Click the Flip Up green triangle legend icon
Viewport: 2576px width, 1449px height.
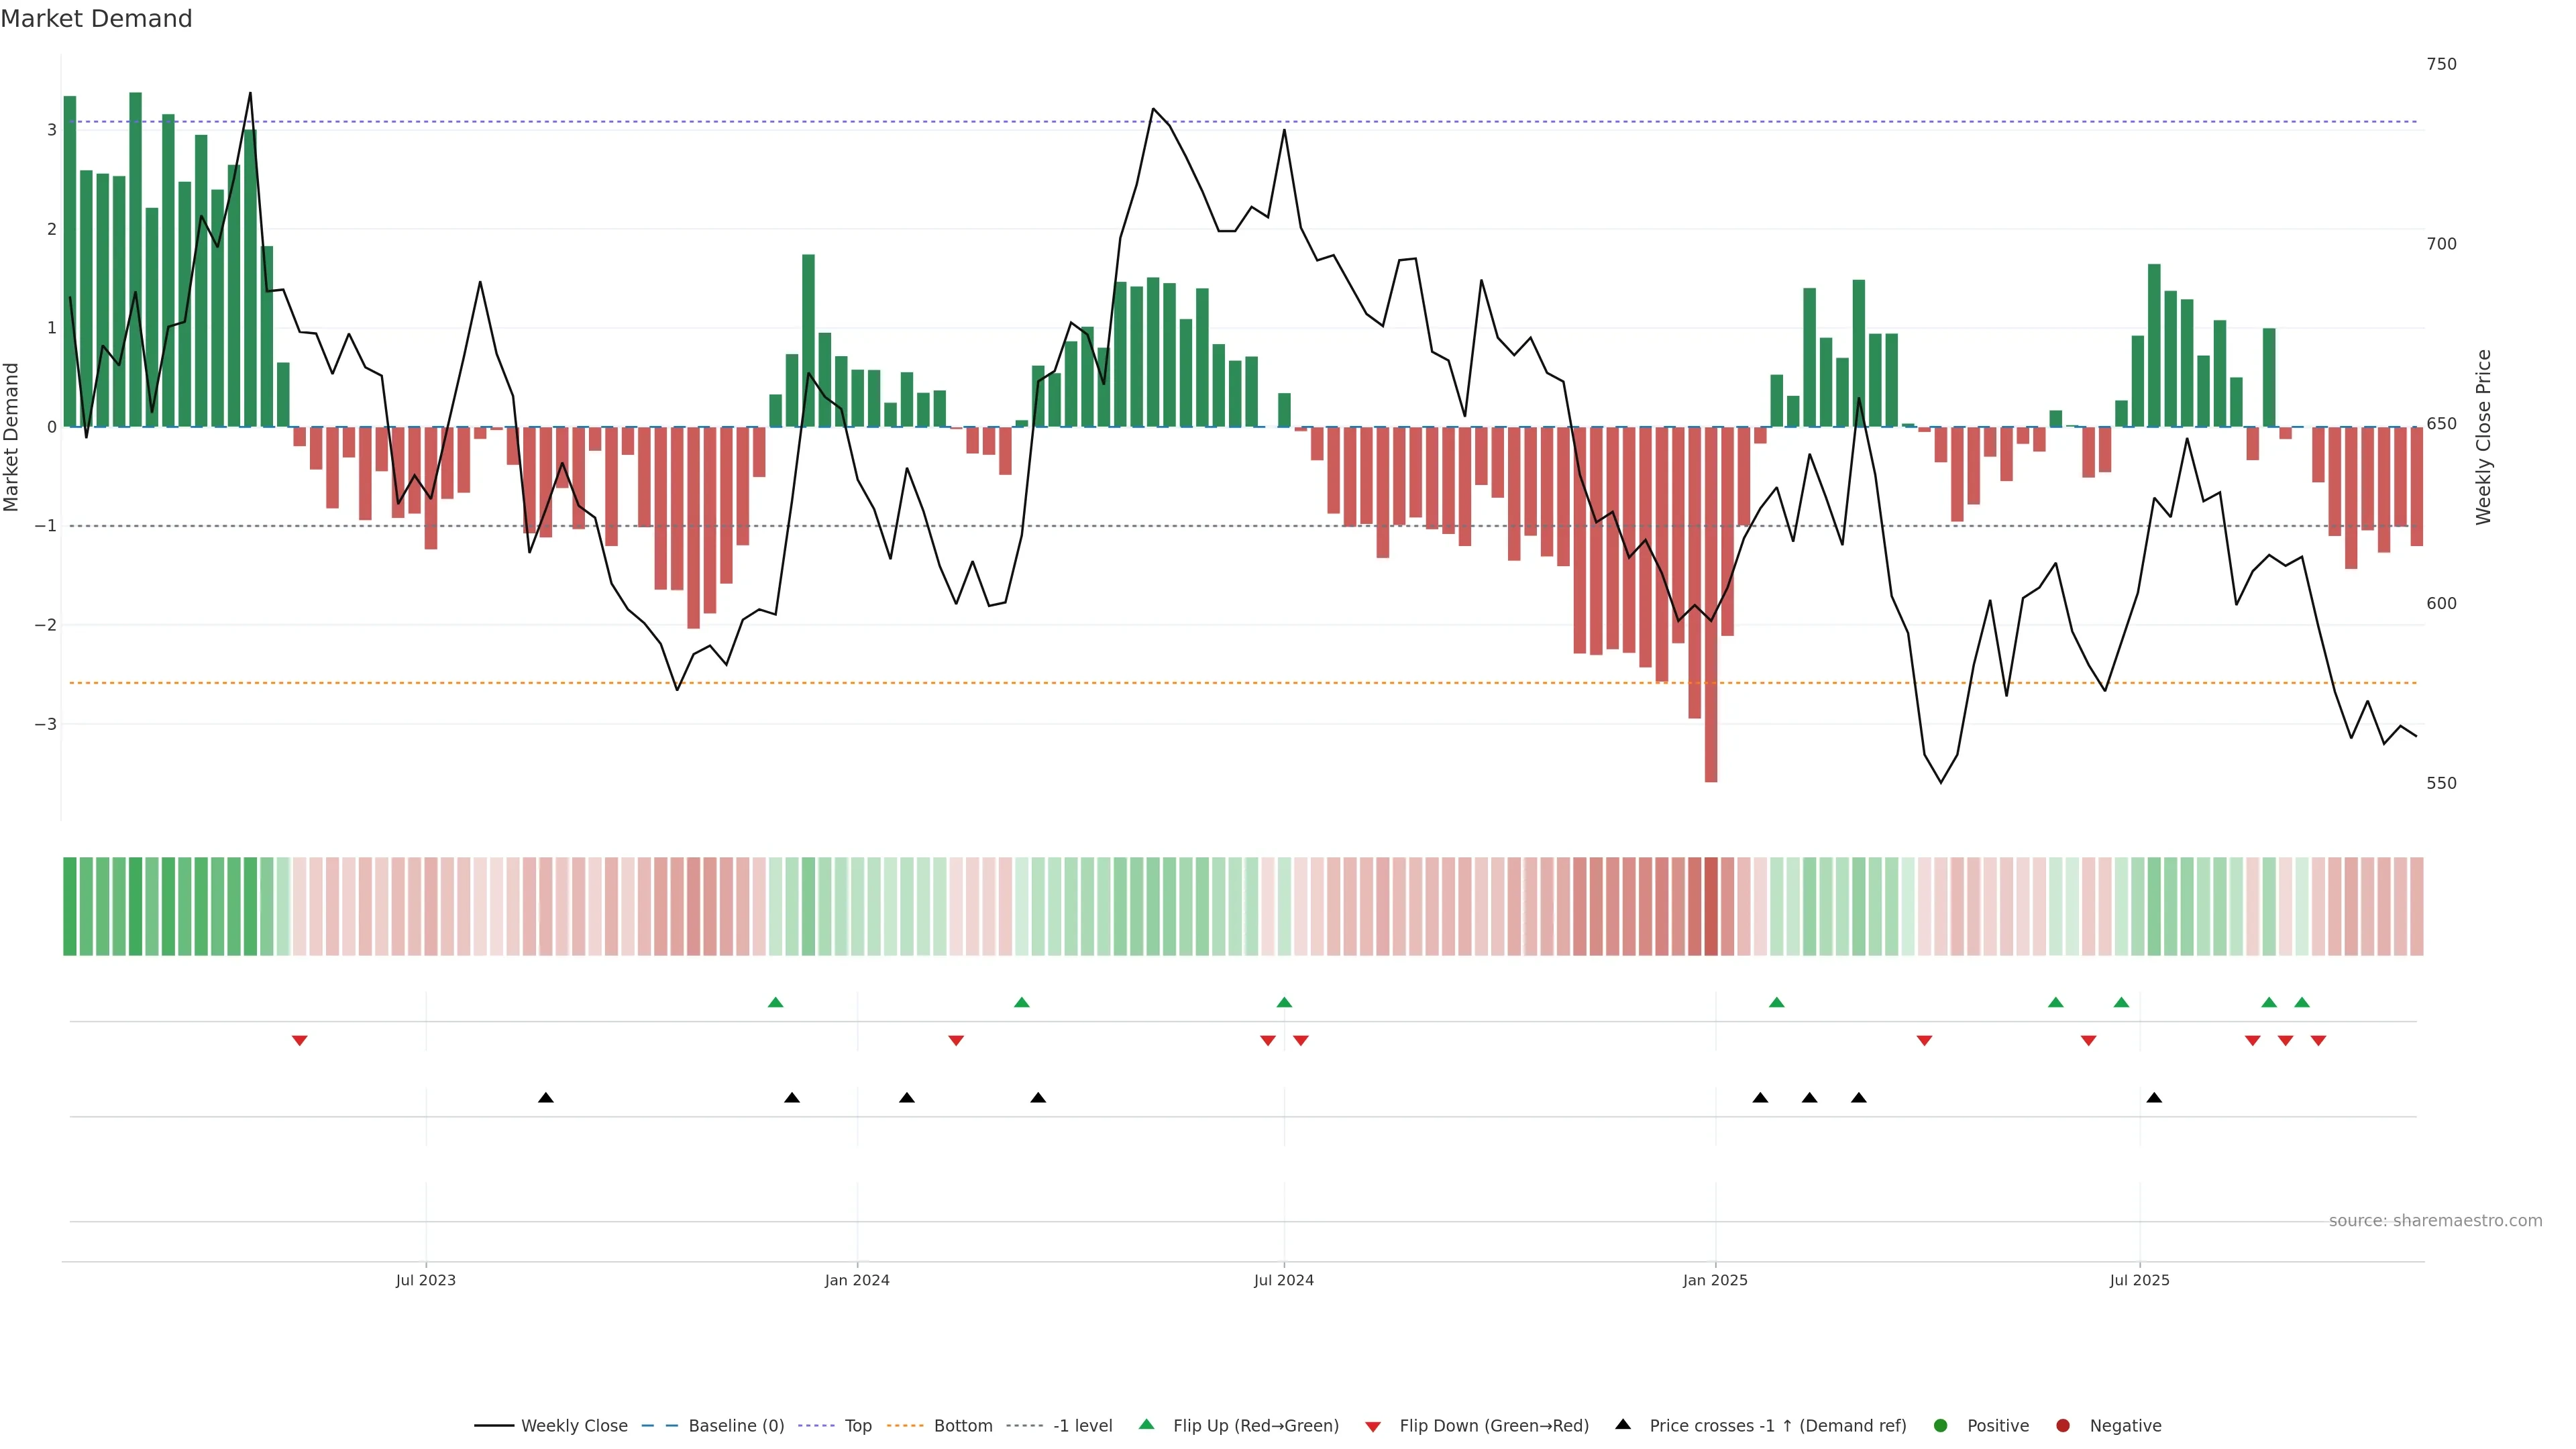tap(1146, 1424)
